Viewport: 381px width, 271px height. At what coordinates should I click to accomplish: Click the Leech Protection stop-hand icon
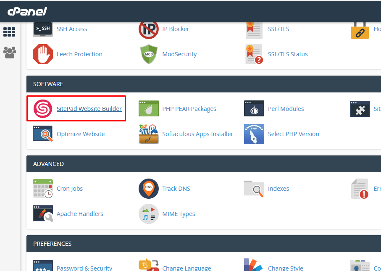pos(43,54)
